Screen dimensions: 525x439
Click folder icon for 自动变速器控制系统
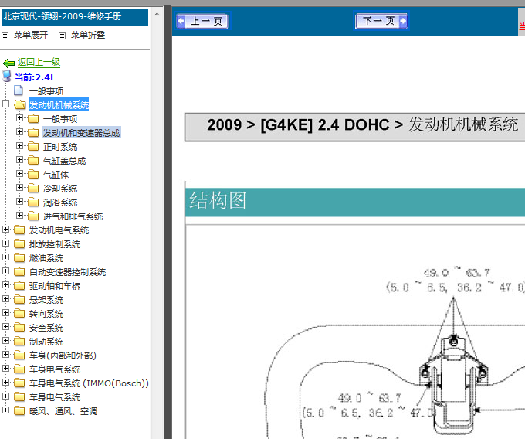coord(19,272)
